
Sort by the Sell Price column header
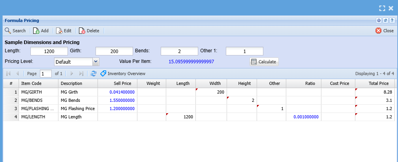click(x=117, y=83)
